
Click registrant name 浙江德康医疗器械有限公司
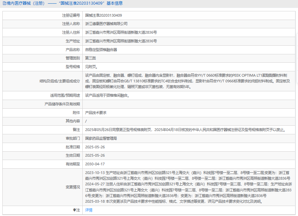point(106,24)
